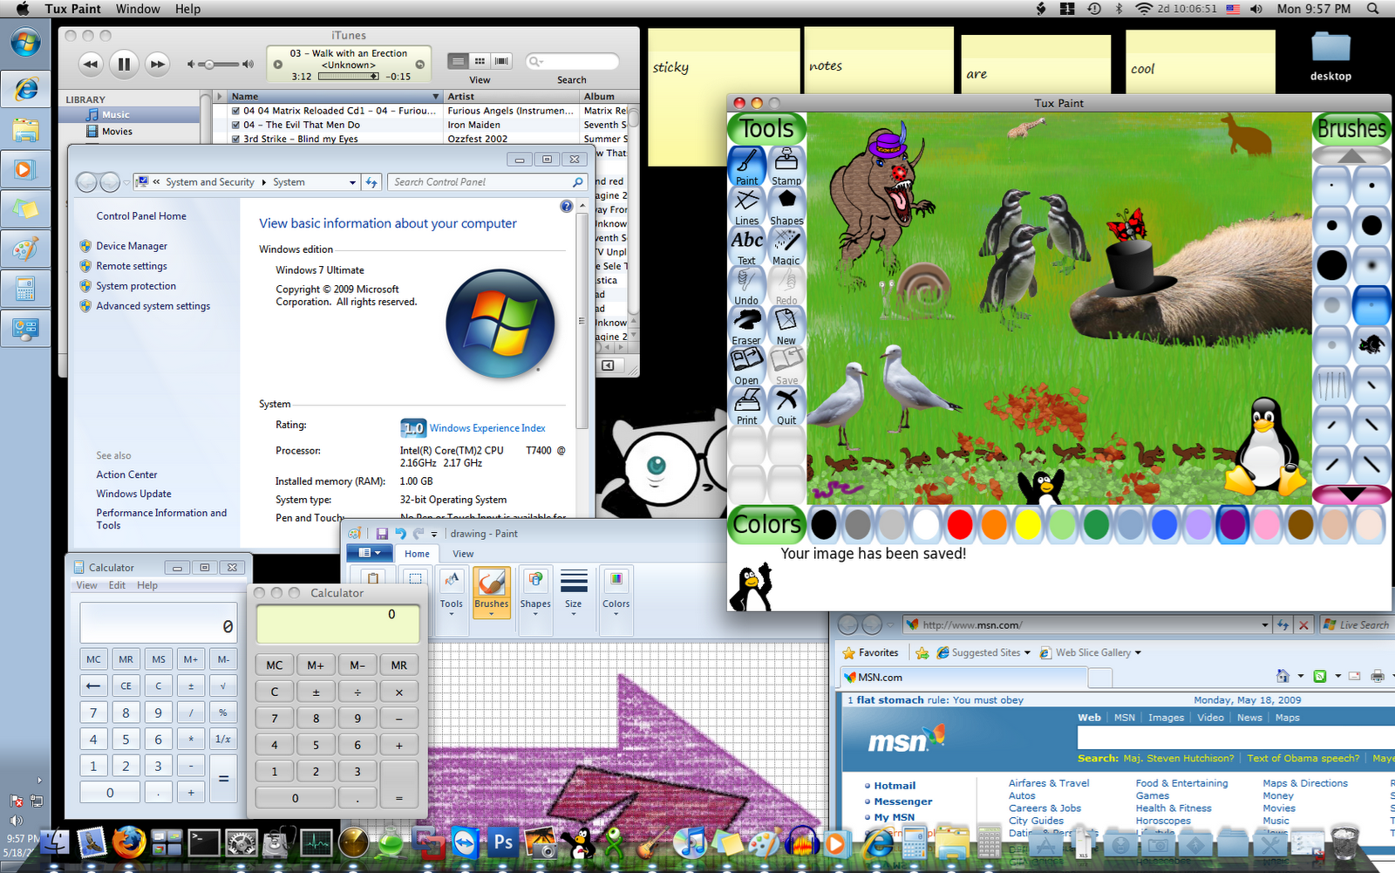Viewport: 1395px width, 873px height.
Task: Expand the Suggested Sites dropdown
Action: coord(1027,652)
